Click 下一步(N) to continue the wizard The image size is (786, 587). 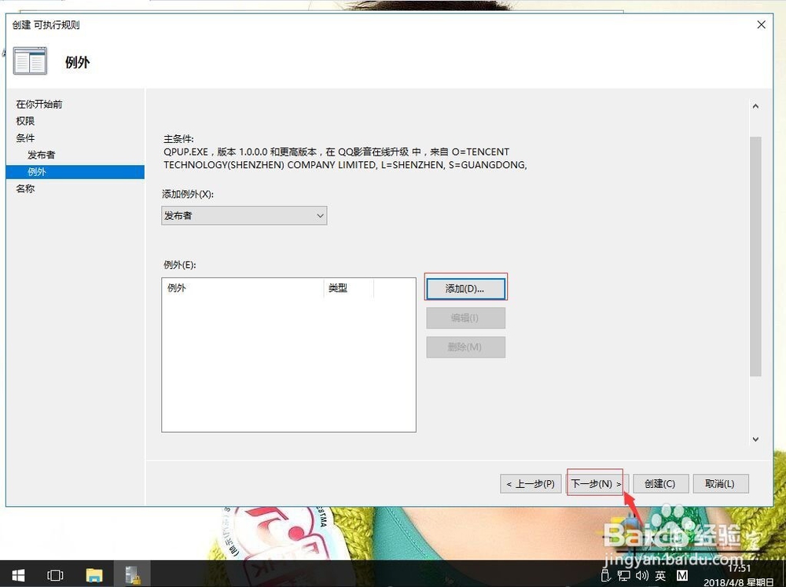coord(594,483)
